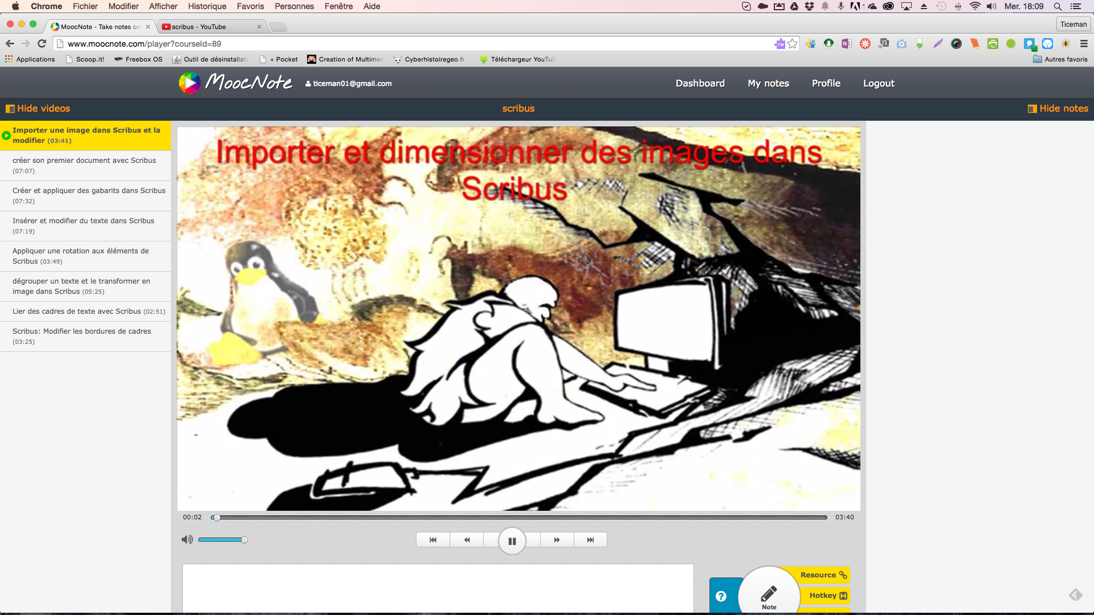Select video 'Importer une image dans Scribus et la modifier'

point(85,136)
